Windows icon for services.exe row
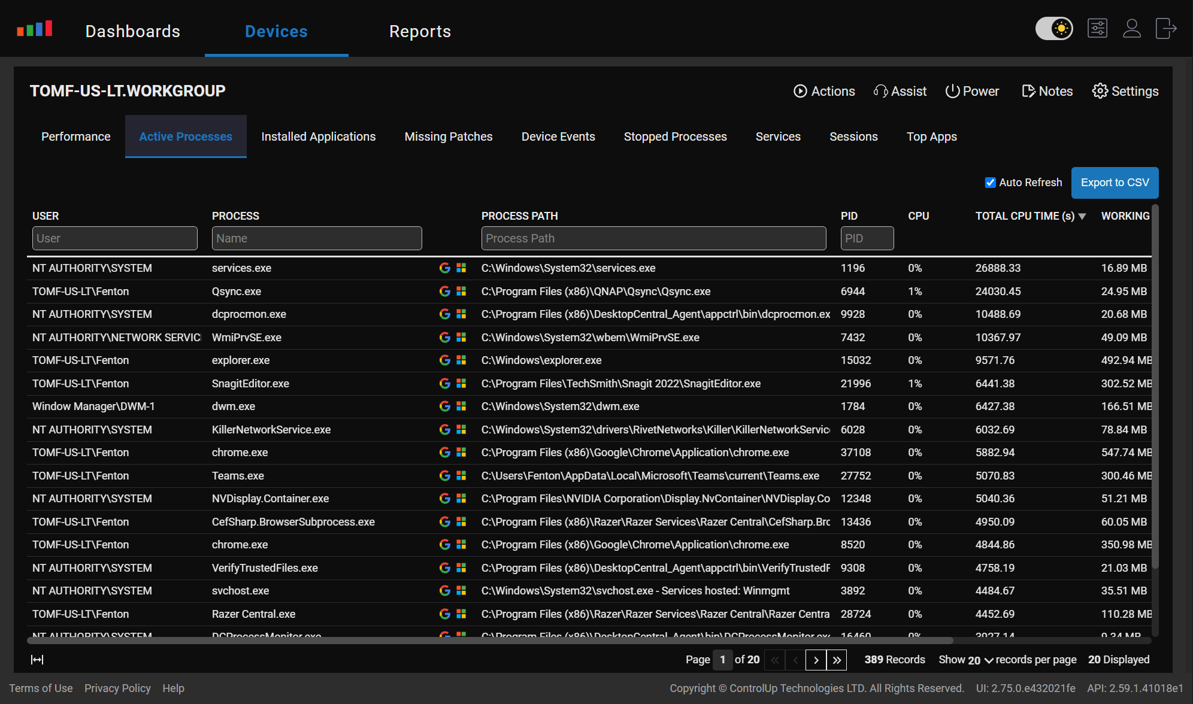The height and width of the screenshot is (704, 1193). click(x=461, y=268)
